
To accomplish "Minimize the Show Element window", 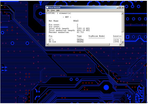I will pyautogui.click(x=117, y=7).
